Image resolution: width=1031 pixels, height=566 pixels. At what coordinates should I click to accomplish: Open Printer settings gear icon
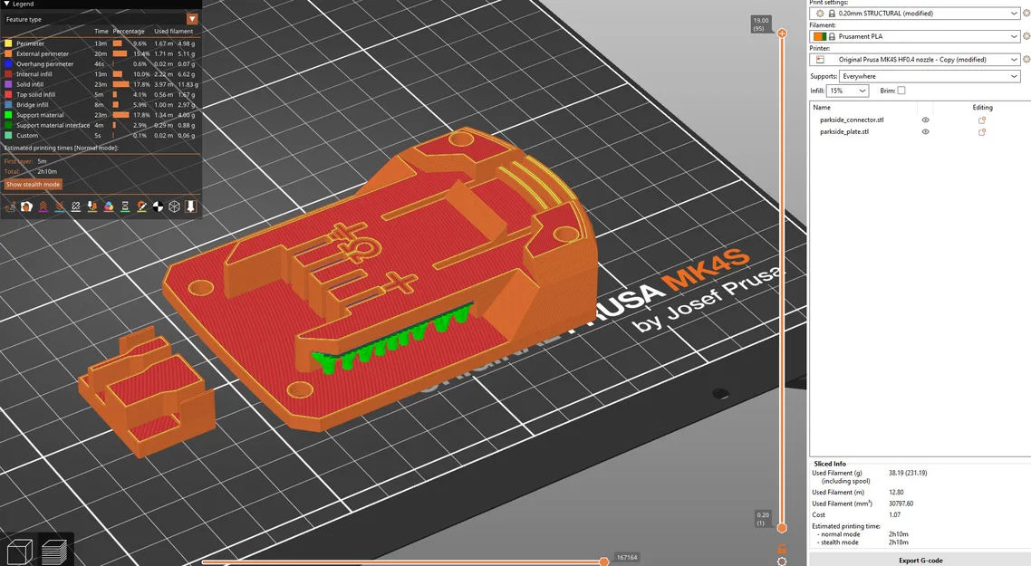tap(1026, 59)
